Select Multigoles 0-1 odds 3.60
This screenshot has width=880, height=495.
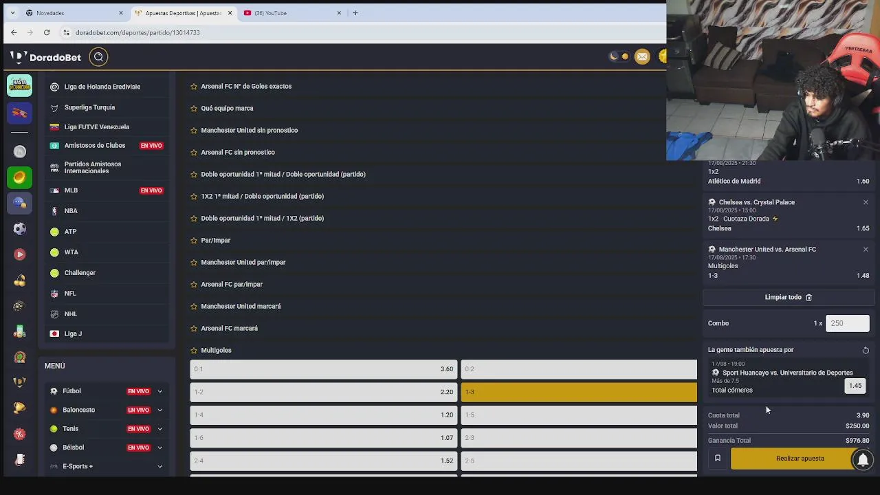(323, 369)
